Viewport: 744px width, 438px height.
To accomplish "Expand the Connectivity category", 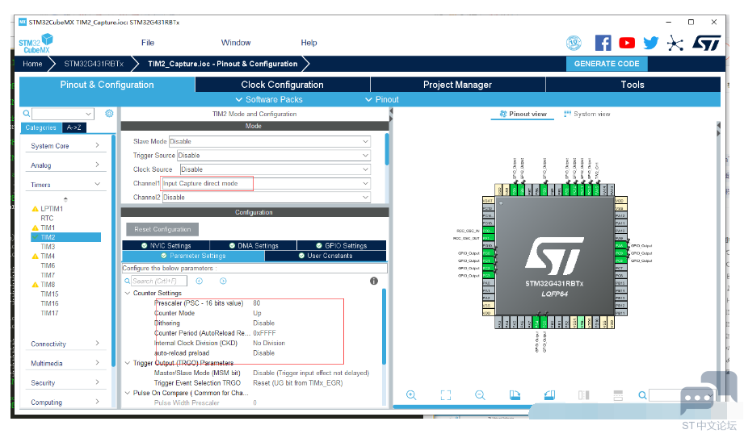I will [x=65, y=344].
